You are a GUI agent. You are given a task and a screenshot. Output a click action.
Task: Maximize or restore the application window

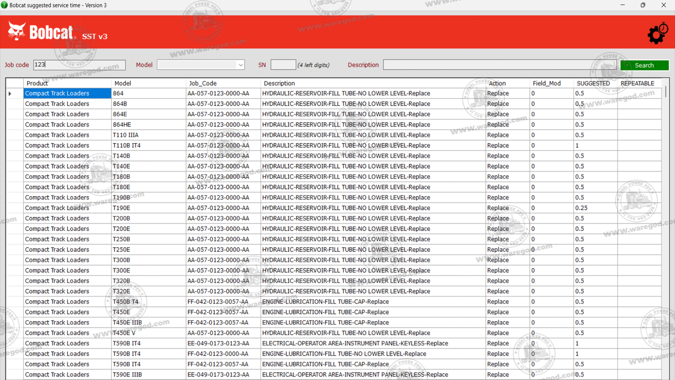click(x=643, y=5)
